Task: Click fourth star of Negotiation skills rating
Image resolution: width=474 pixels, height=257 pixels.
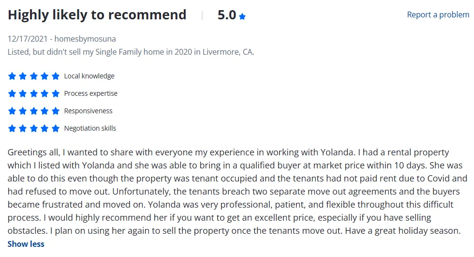Action: pyautogui.click(x=44, y=129)
